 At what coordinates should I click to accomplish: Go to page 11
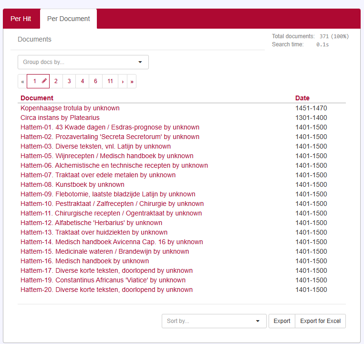[110, 81]
